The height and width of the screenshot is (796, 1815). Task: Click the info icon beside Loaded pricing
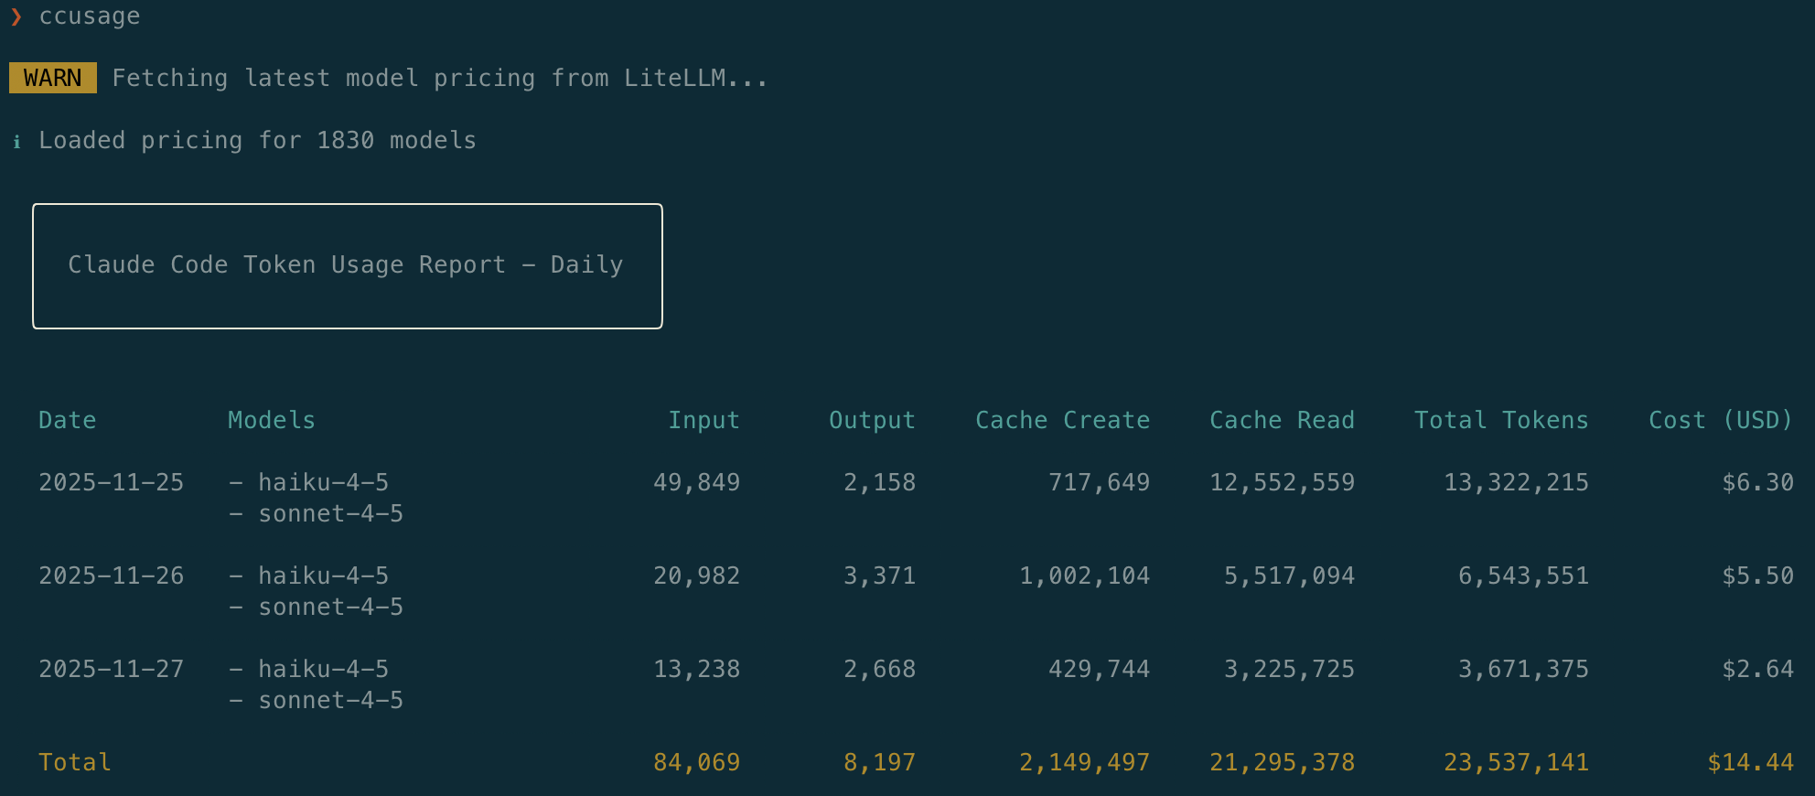[17, 141]
